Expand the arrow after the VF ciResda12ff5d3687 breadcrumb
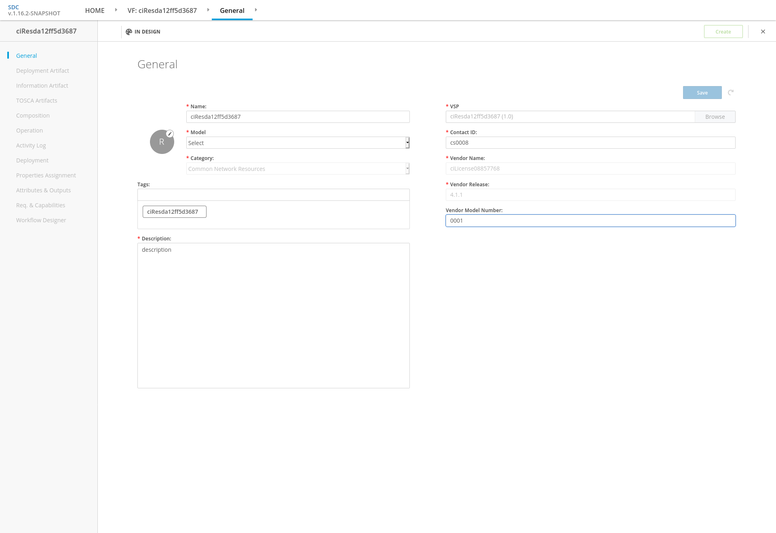776x533 pixels. tap(208, 10)
